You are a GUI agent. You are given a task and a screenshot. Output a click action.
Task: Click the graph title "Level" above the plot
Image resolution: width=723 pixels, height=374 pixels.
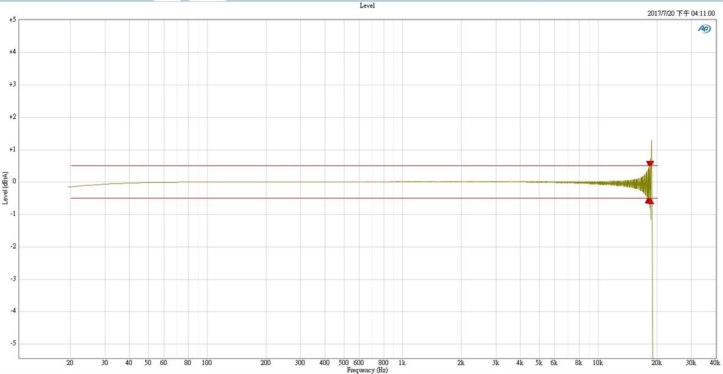pyautogui.click(x=367, y=5)
